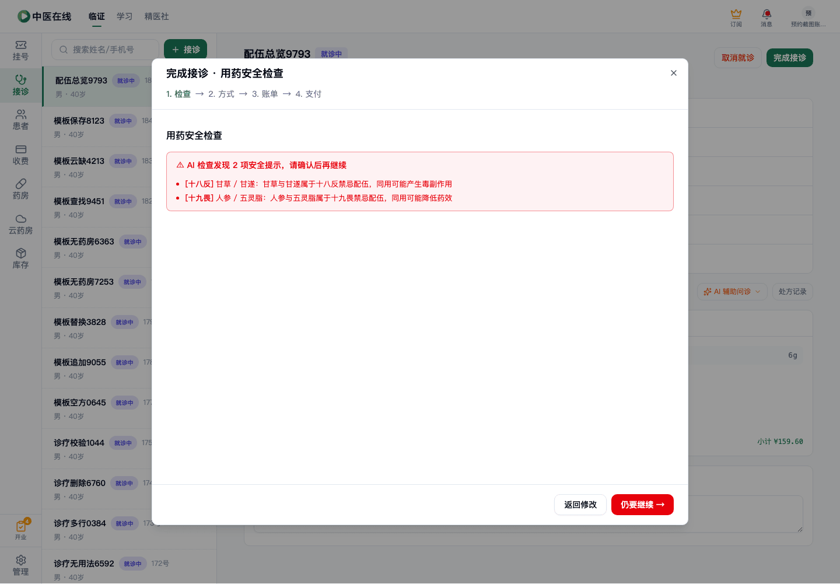The image size is (840, 584).
Task: Switch to the 临证 top tab
Action: [97, 16]
